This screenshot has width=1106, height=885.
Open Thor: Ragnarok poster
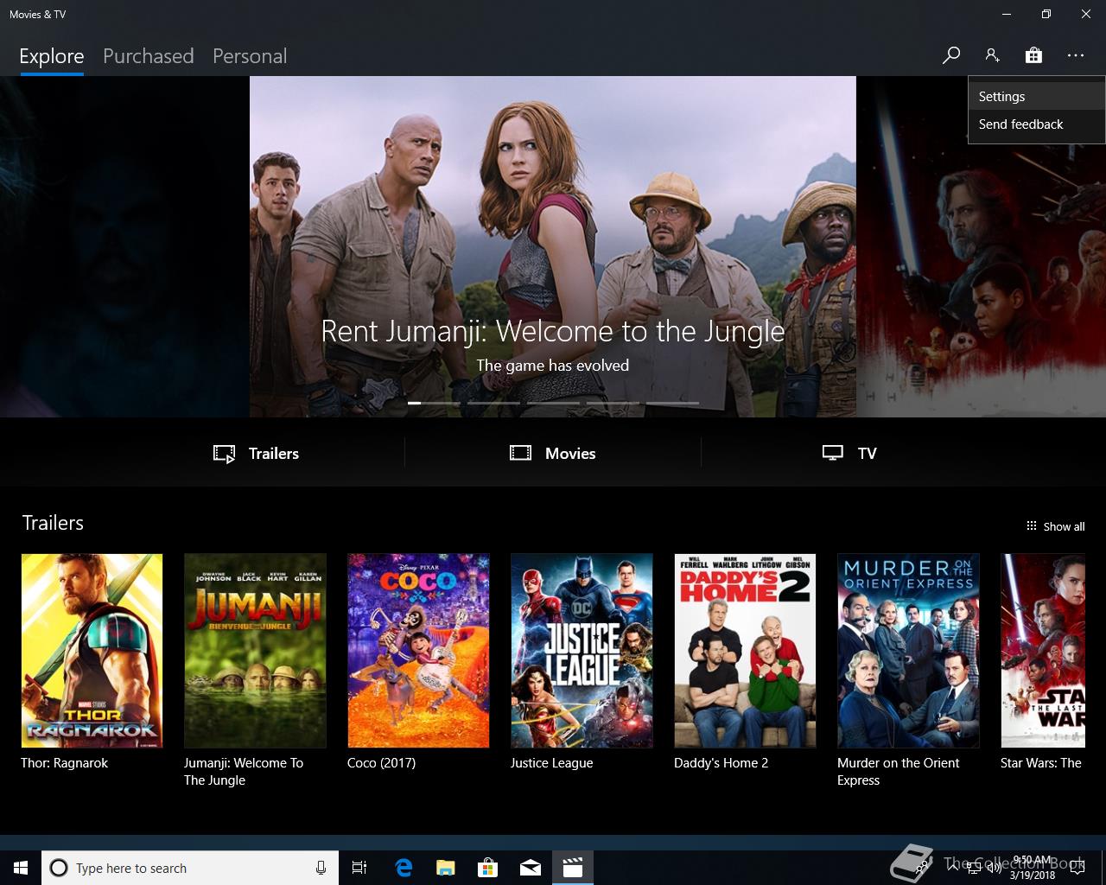point(92,651)
